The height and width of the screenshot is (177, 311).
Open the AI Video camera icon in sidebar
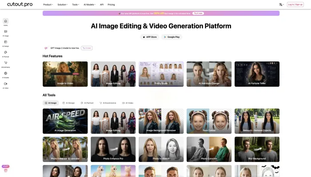pos(5,84)
